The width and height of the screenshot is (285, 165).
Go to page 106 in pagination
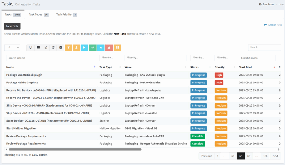265,156
